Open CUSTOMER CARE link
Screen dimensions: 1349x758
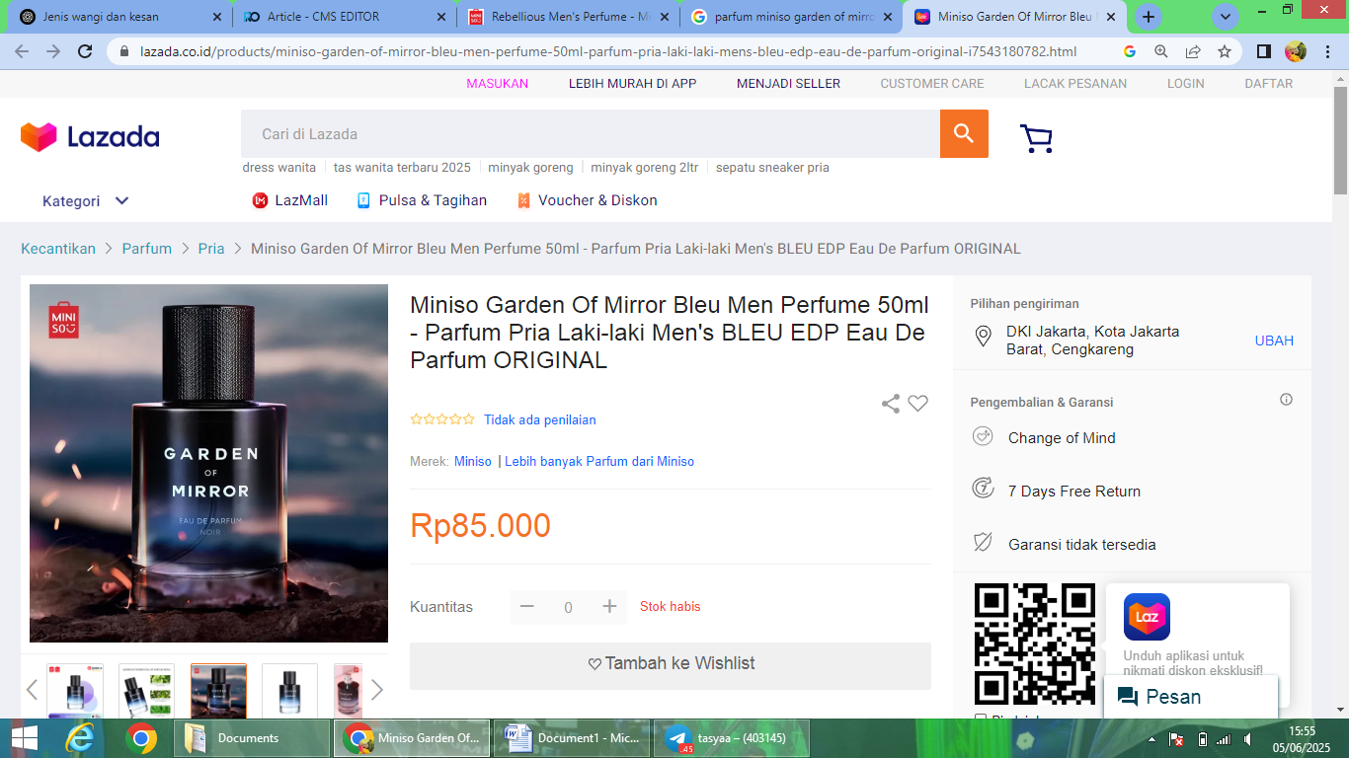(x=932, y=84)
